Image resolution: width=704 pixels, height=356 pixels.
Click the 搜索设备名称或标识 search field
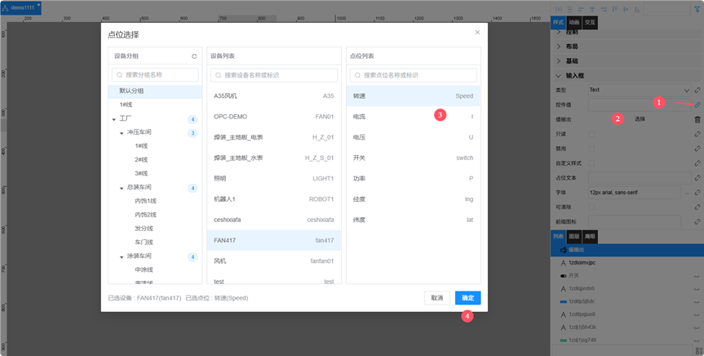274,75
